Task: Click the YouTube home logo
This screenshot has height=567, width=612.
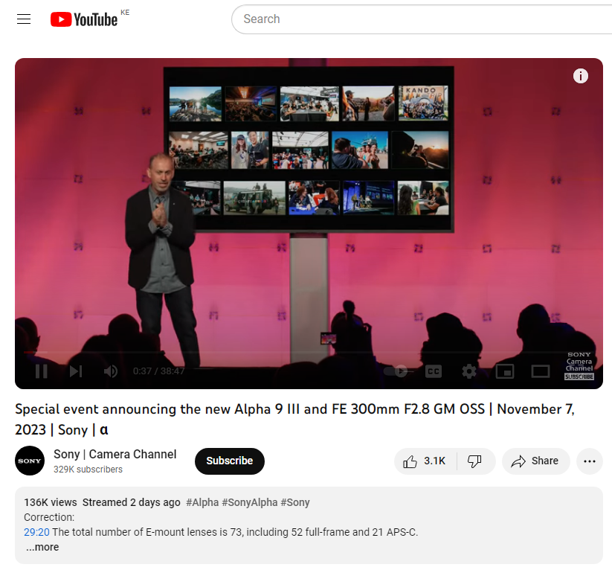Action: (x=83, y=19)
